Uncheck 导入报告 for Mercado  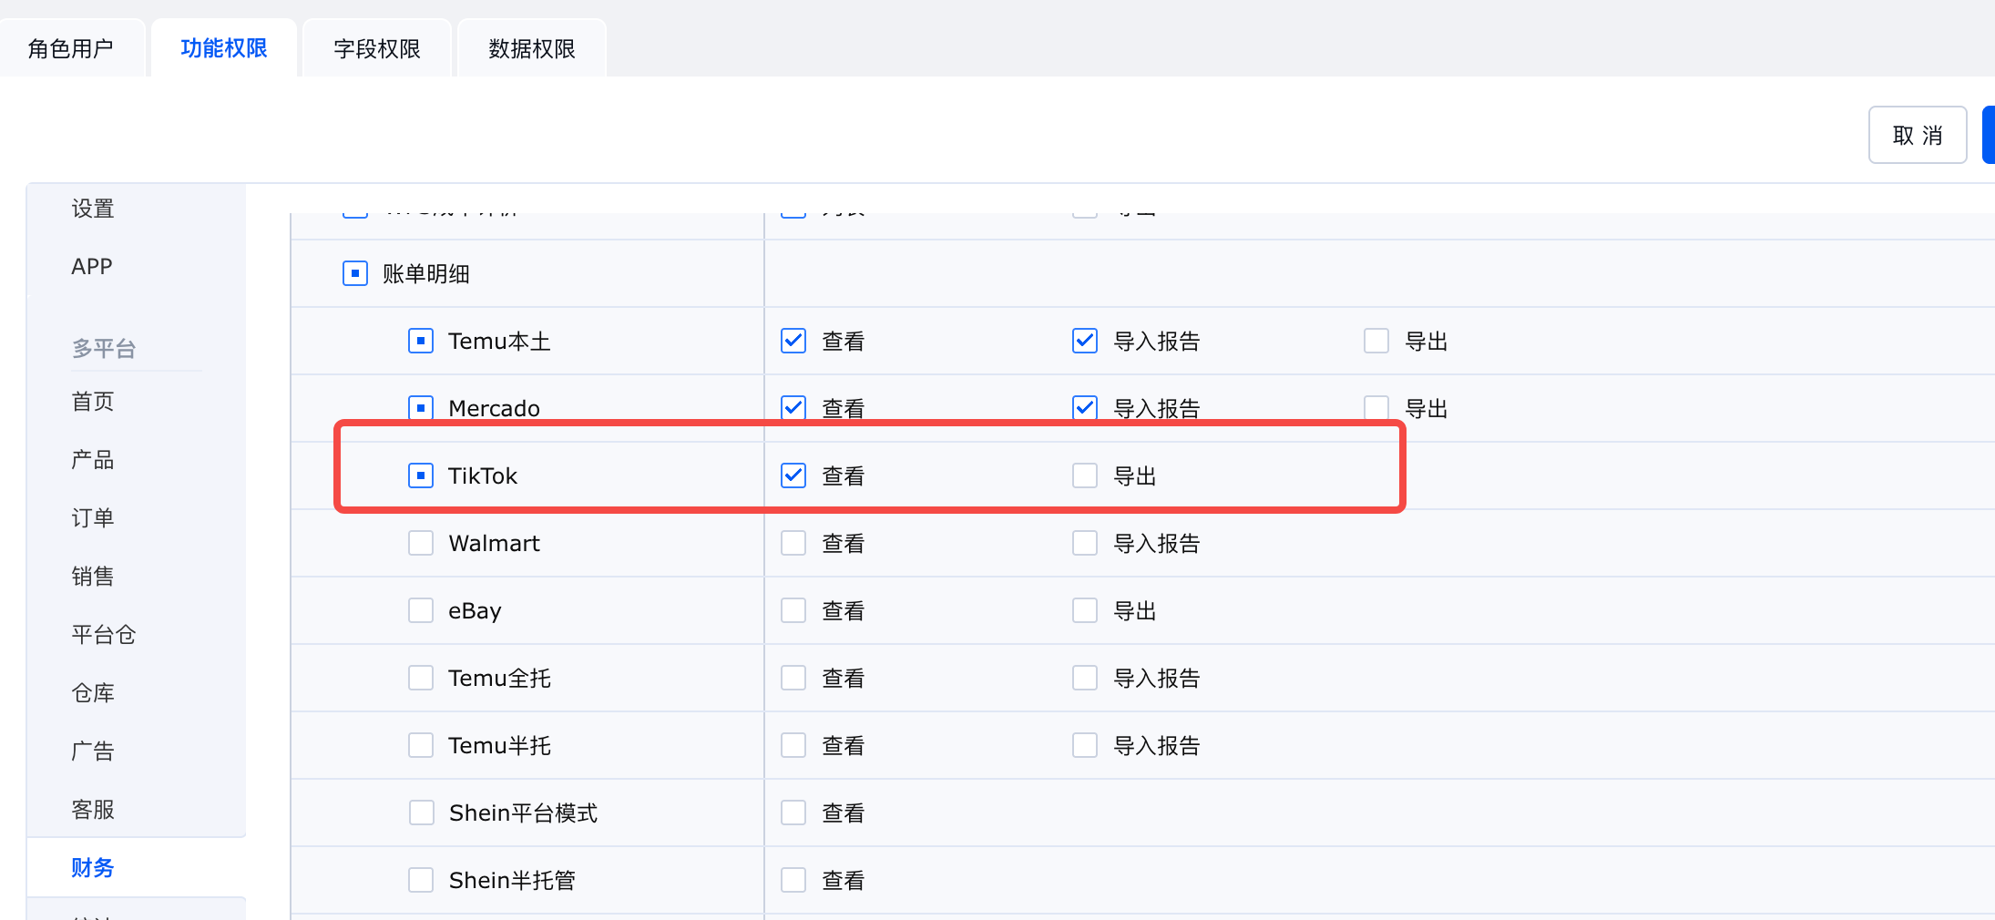[1085, 407]
